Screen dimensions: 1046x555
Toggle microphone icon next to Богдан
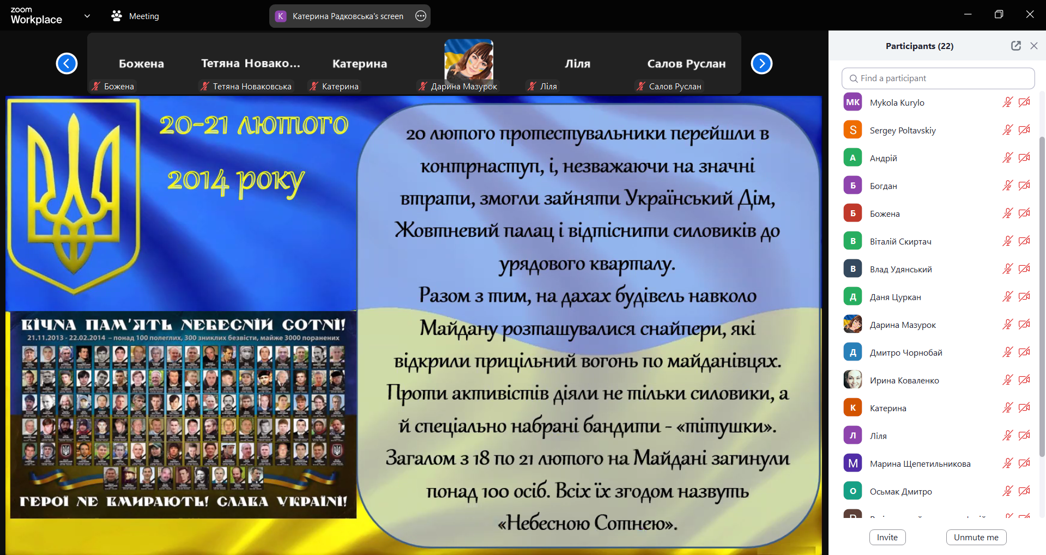pyautogui.click(x=1007, y=186)
